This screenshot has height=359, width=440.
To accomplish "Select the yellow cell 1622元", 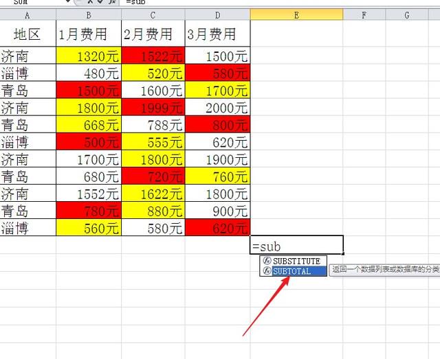I will coord(153,193).
